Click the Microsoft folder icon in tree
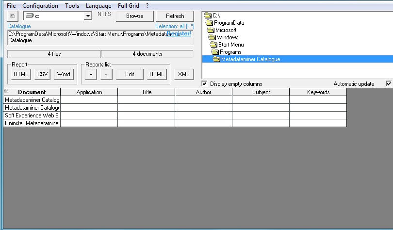The width and height of the screenshot is (393, 230). point(211,30)
